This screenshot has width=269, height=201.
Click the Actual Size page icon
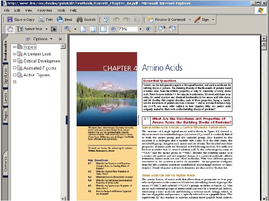[x=83, y=29]
